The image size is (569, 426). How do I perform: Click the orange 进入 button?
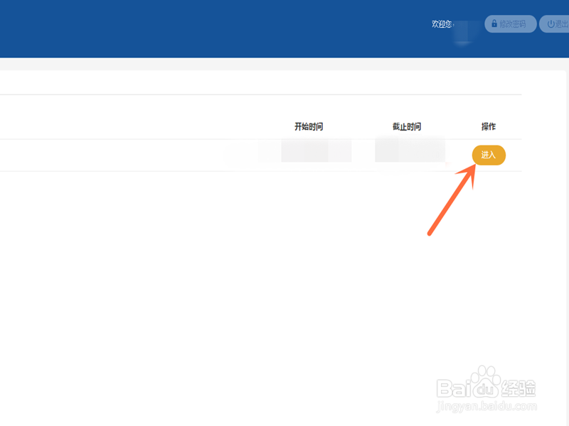point(489,155)
